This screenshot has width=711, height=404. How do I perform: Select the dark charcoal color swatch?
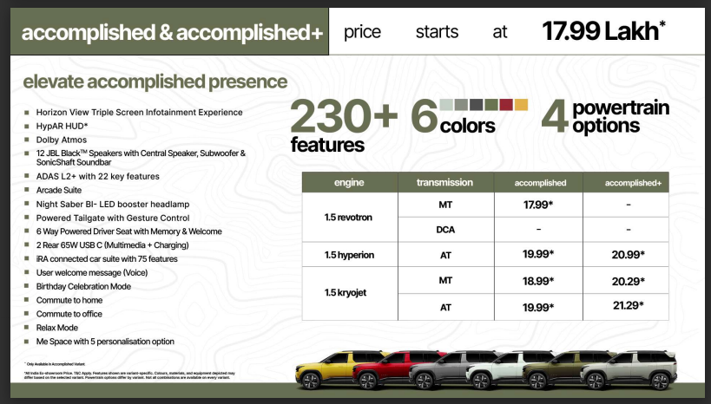(476, 105)
